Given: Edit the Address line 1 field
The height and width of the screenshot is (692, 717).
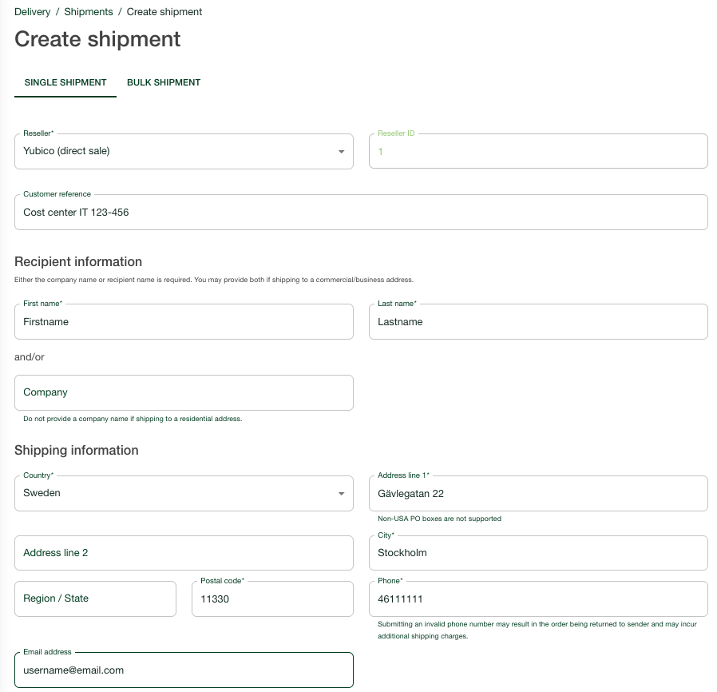Looking at the screenshot, I should 537,494.
